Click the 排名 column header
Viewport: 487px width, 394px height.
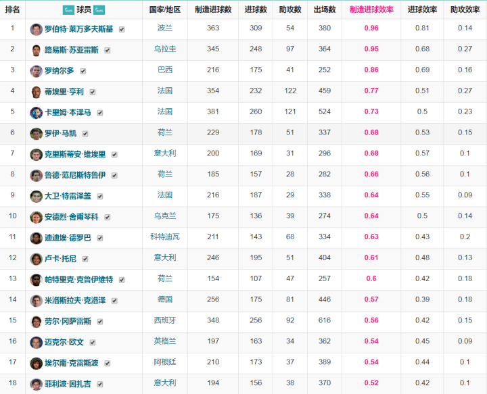[x=12, y=10]
